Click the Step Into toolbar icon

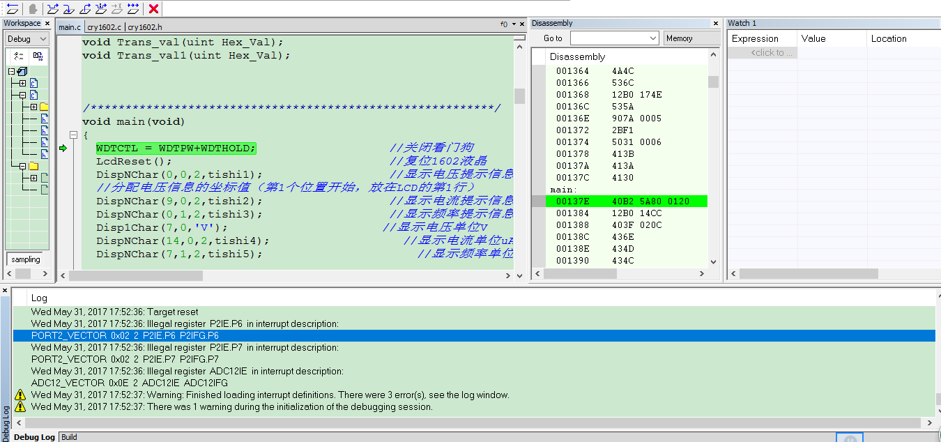pos(69,9)
